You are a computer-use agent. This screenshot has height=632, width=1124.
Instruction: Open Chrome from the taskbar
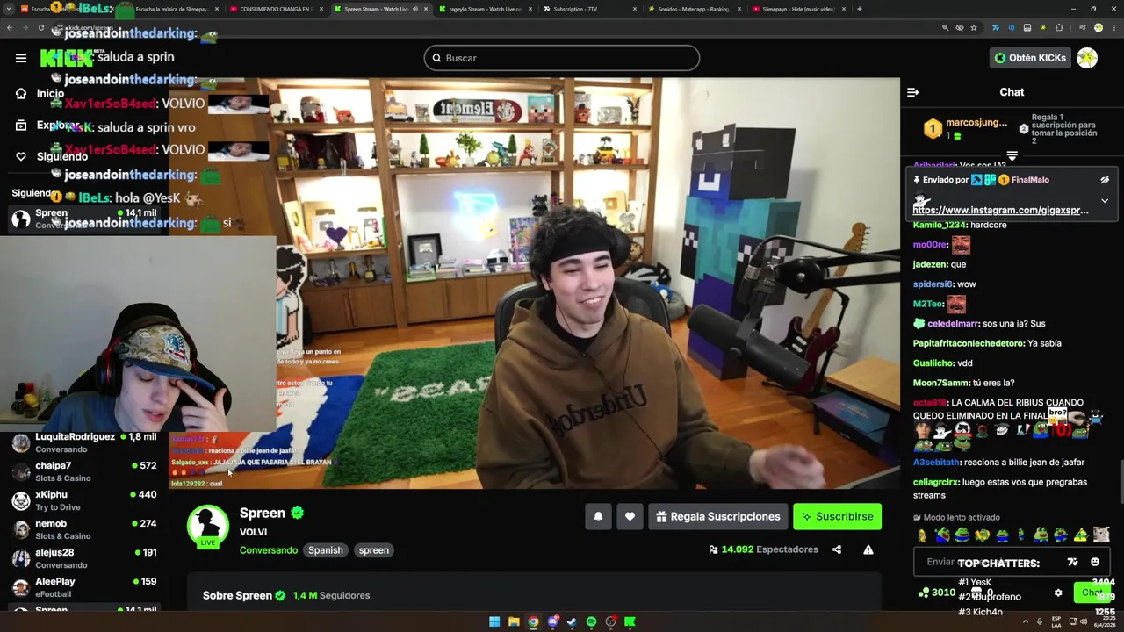[x=533, y=621]
